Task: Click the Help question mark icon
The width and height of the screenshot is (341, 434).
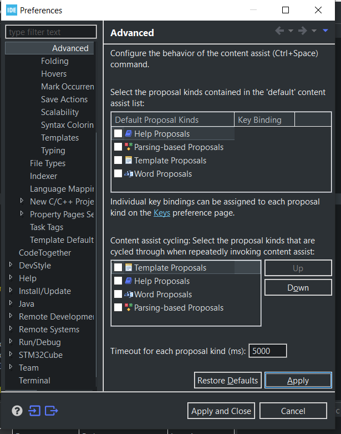Action: coord(17,411)
